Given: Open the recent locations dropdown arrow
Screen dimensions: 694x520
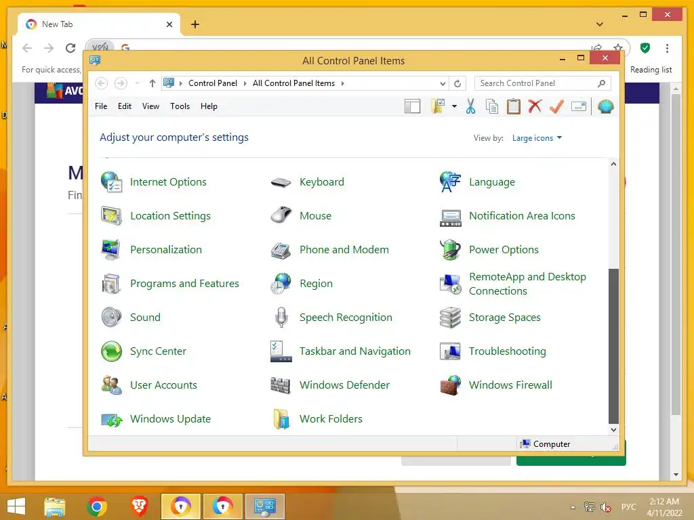Looking at the screenshot, I should [137, 83].
